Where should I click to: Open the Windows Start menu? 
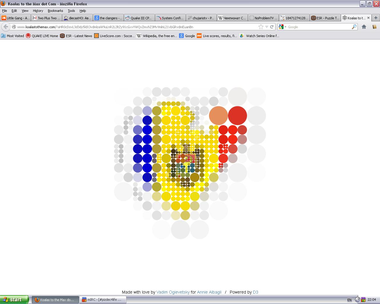click(x=14, y=300)
